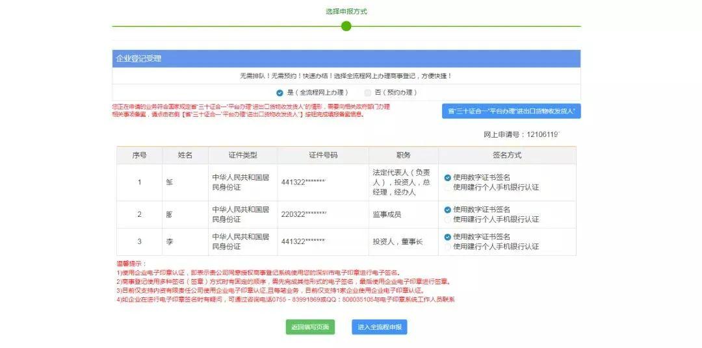Image resolution: width=702 pixels, height=348 pixels.
Task: Click the 职务 column header
Action: [x=403, y=155]
